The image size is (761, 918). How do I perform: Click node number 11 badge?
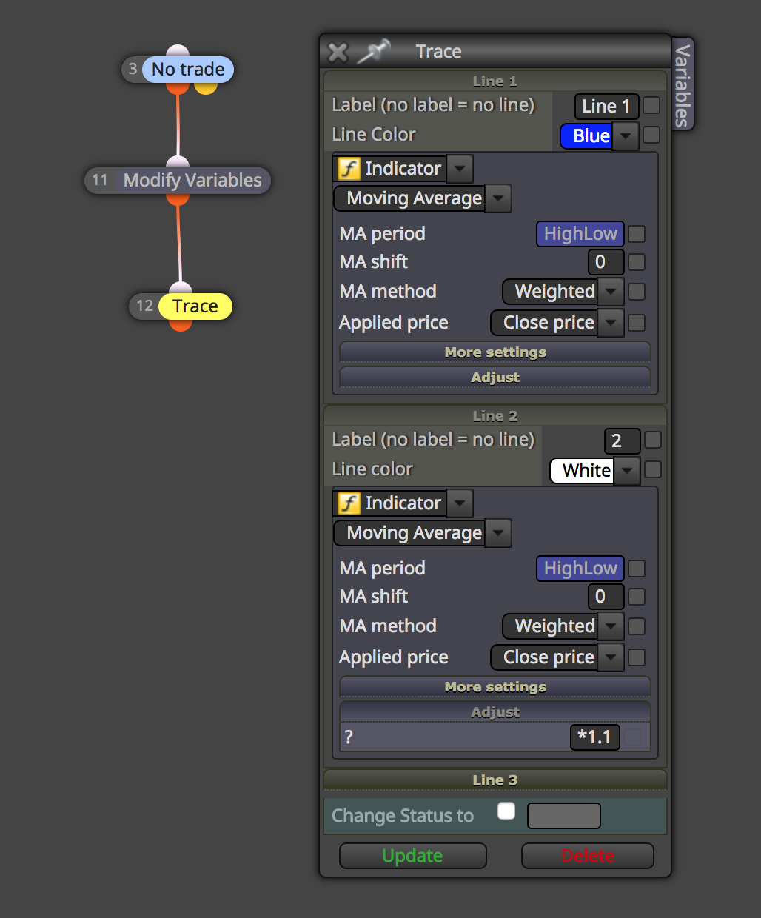point(100,180)
